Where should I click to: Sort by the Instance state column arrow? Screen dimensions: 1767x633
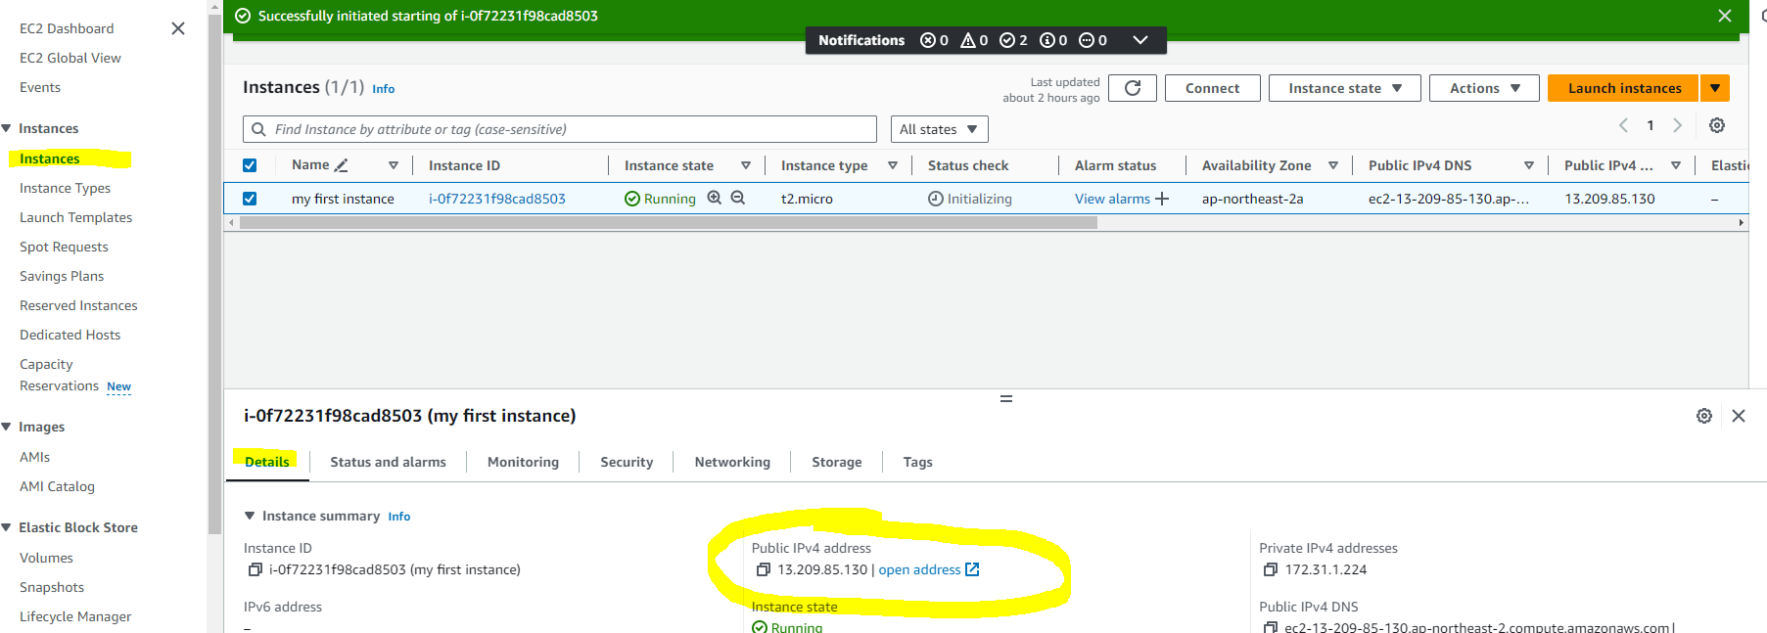(746, 165)
